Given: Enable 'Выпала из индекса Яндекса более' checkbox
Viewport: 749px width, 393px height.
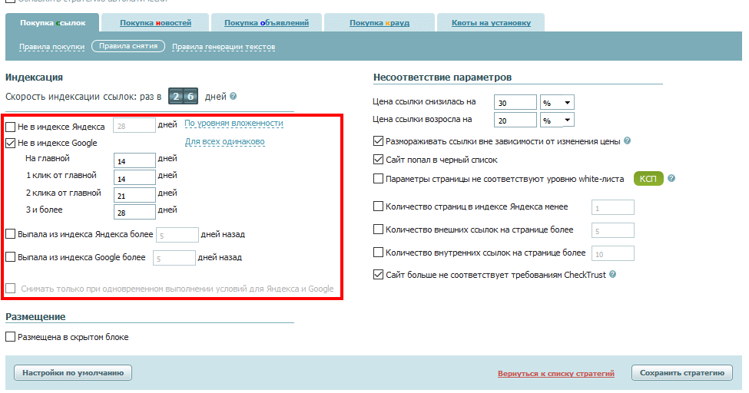Looking at the screenshot, I should click(x=11, y=234).
